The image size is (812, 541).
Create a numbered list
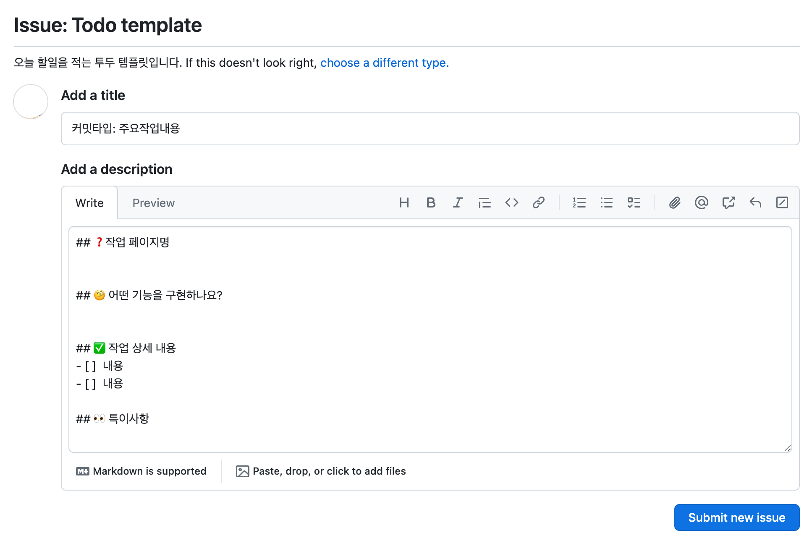click(579, 203)
